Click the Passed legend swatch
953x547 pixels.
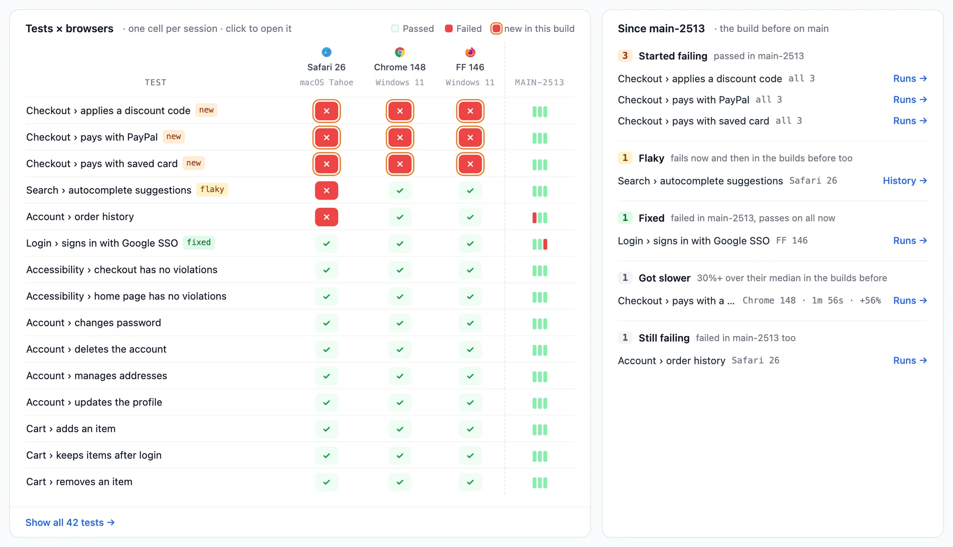395,29
